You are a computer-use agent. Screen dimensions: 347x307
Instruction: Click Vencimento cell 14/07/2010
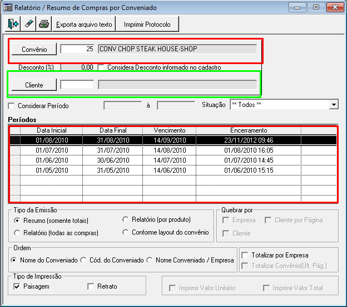pos(170,160)
